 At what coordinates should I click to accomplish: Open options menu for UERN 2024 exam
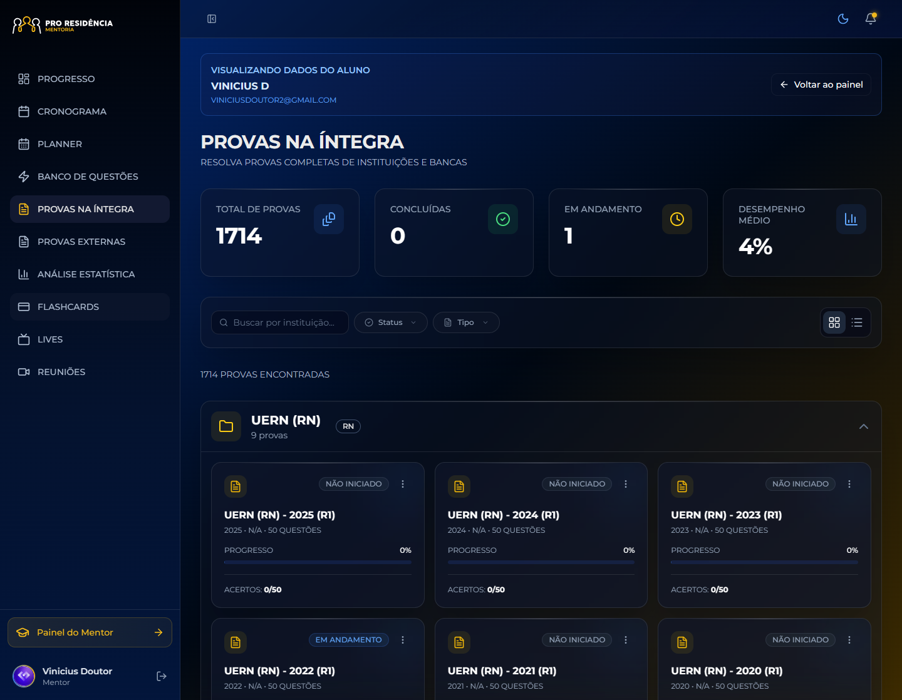pyautogui.click(x=626, y=484)
